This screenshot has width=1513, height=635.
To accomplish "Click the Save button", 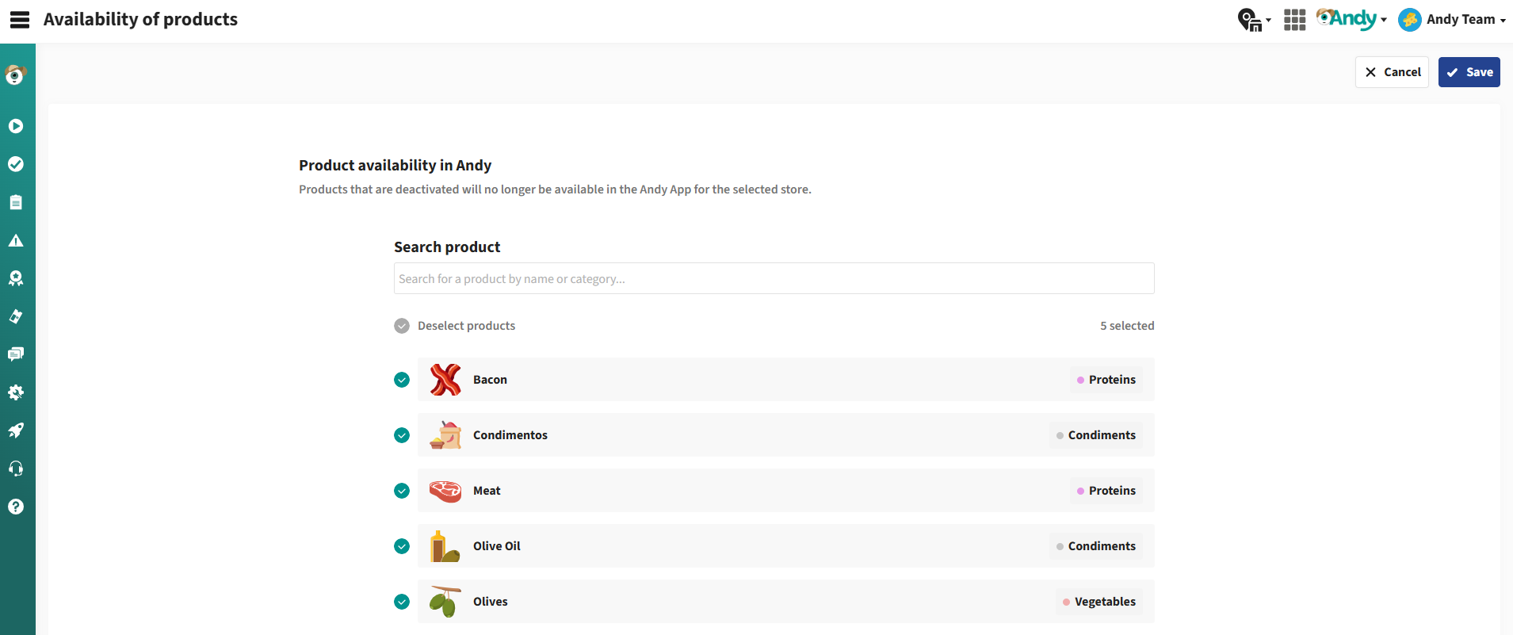I will [x=1469, y=72].
